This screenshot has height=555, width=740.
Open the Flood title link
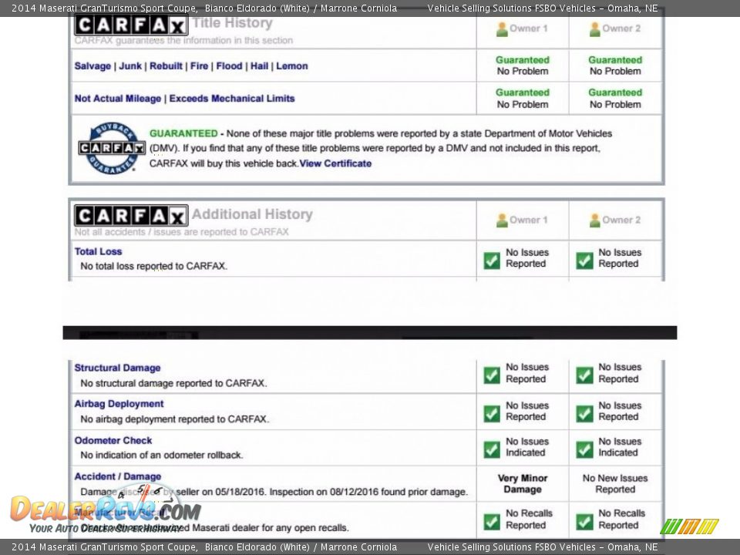[230, 66]
